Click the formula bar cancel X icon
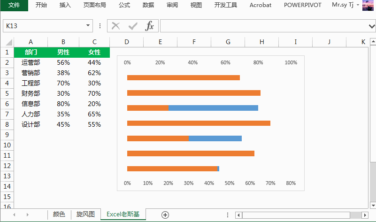Screen dimensions: 376x222 coord(116,26)
